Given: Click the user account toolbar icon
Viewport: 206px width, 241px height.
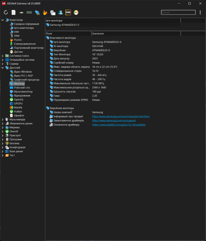Looking at the screenshot, I should (x=60, y=12).
